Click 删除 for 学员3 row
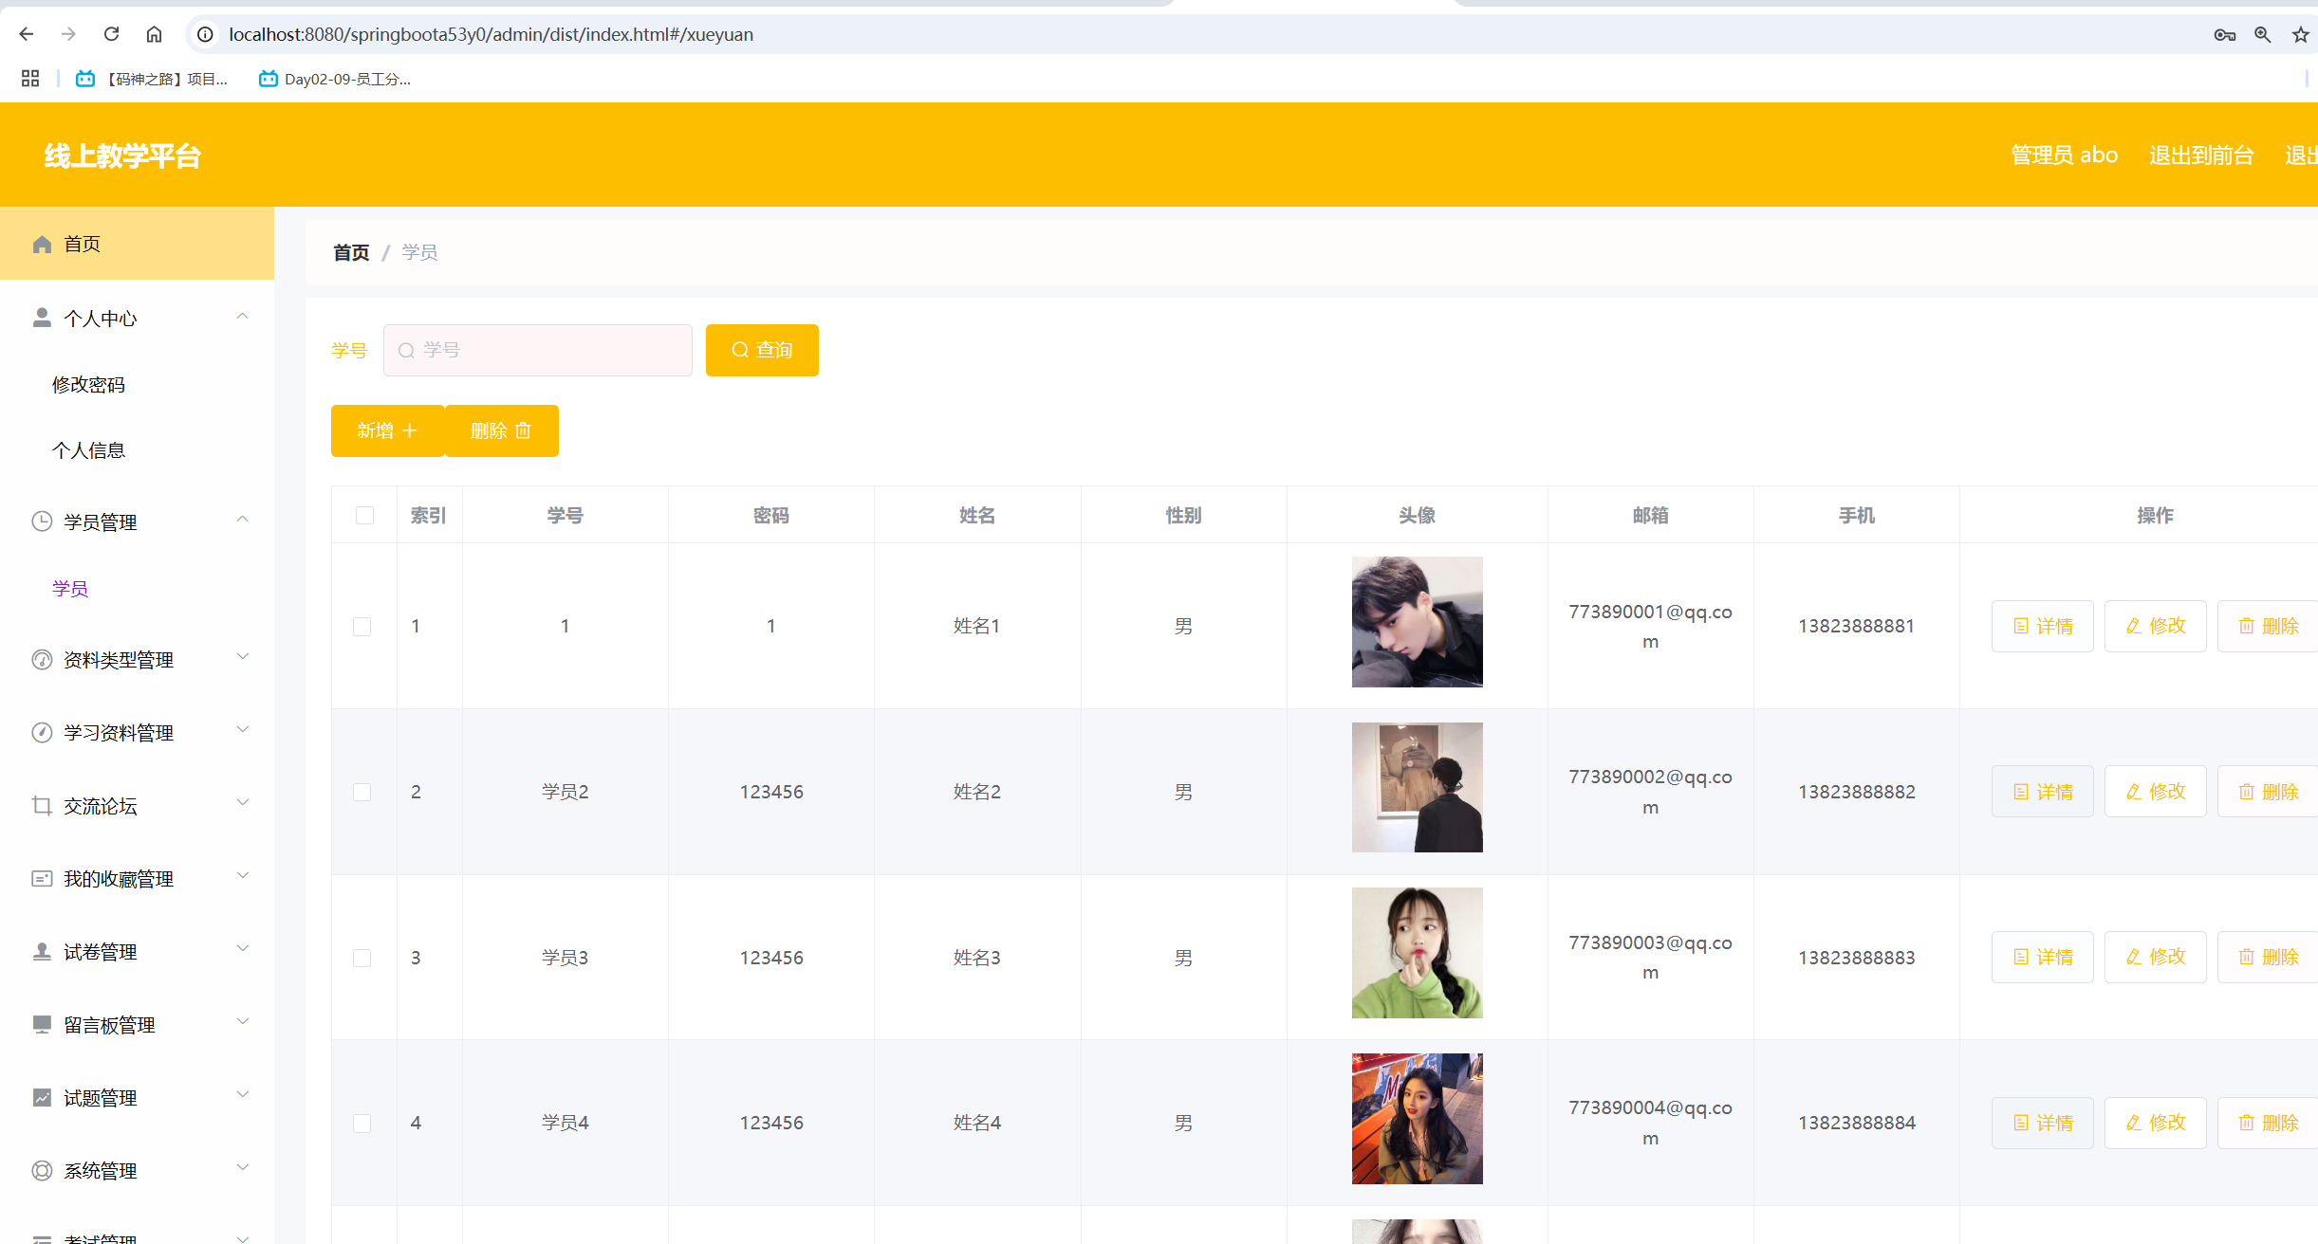 [2268, 957]
